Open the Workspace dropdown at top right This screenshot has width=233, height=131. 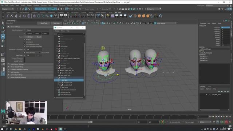pyautogui.click(x=217, y=6)
